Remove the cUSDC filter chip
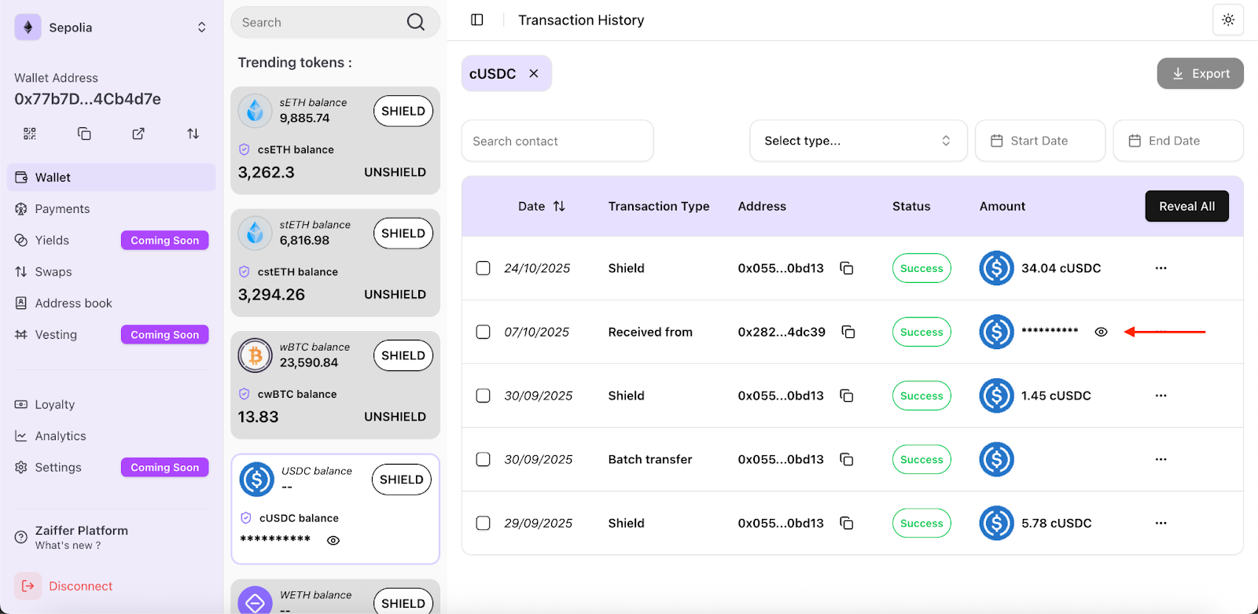 pyautogui.click(x=534, y=73)
